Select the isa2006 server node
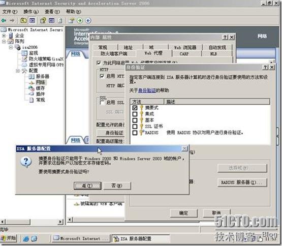 [x=30, y=47]
